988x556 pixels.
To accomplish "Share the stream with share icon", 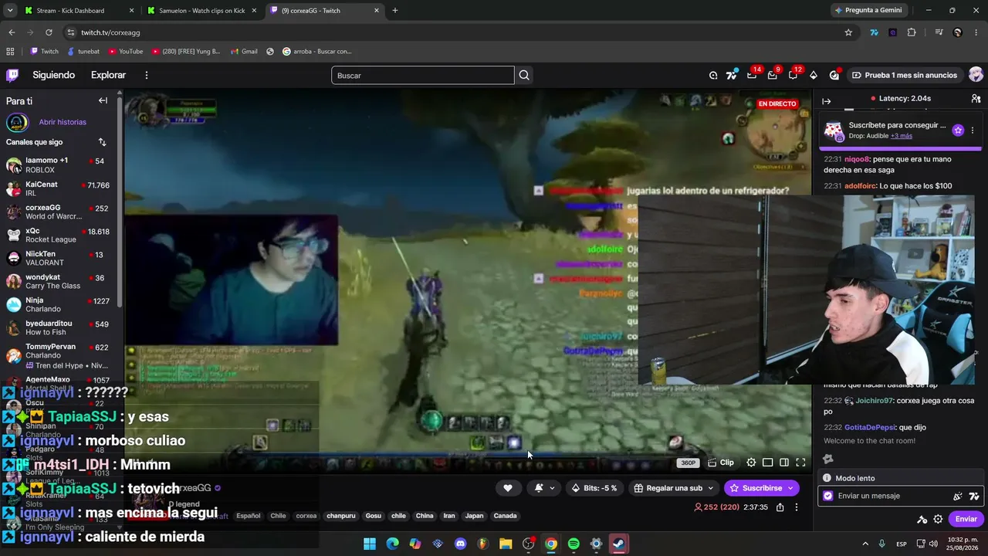I will coord(780,507).
